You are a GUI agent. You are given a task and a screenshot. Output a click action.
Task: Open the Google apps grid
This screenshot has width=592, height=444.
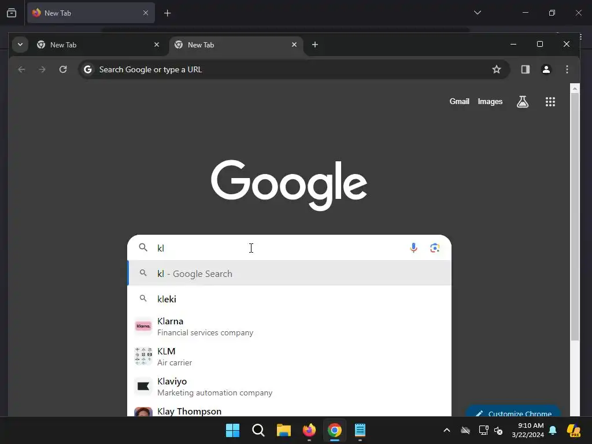pos(550,102)
